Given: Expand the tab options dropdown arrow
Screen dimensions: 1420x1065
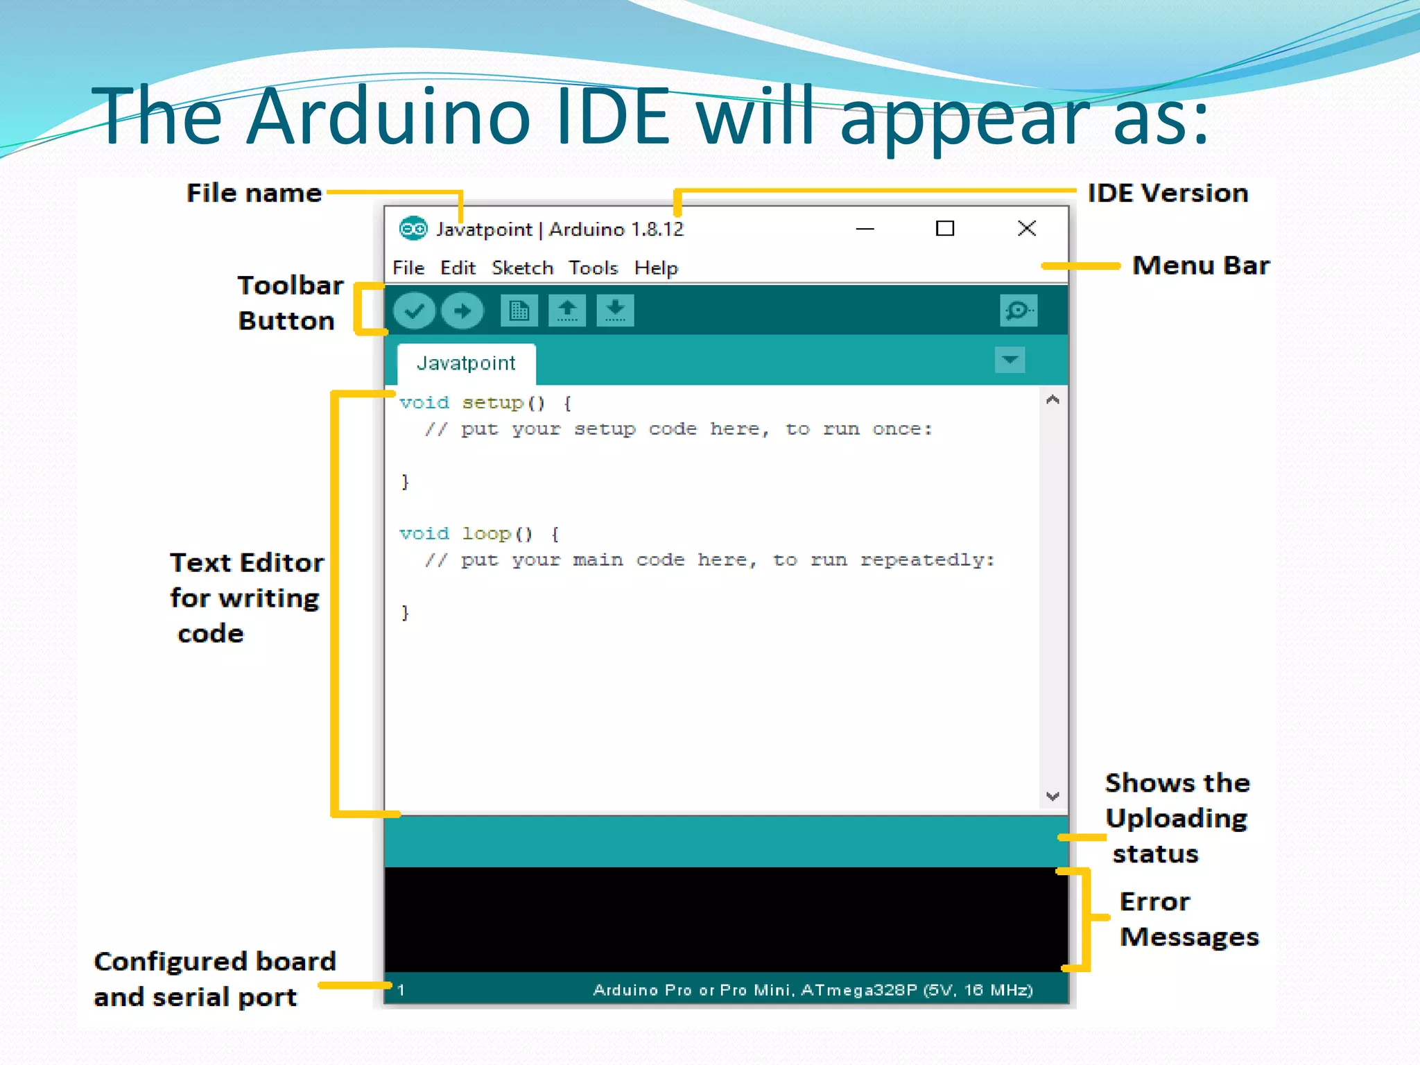Looking at the screenshot, I should [x=1010, y=360].
